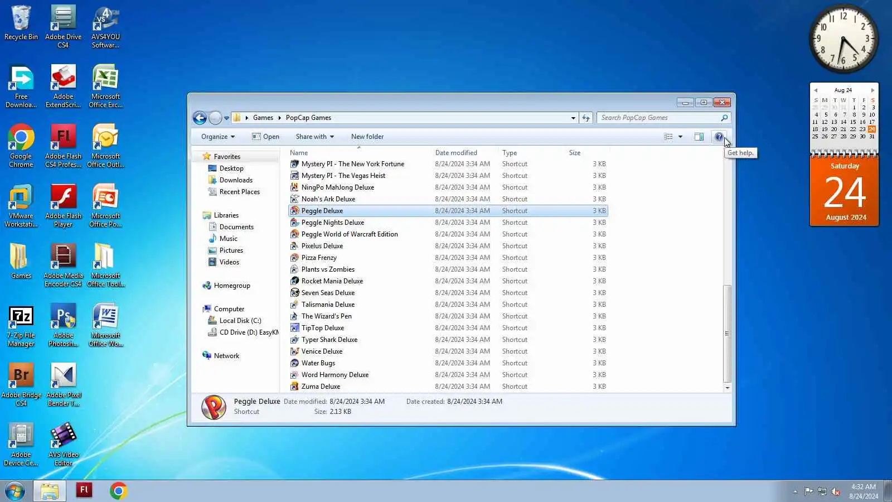This screenshot has width=892, height=502.
Task: Open the recent pages dropdown arrow
Action: point(226,118)
